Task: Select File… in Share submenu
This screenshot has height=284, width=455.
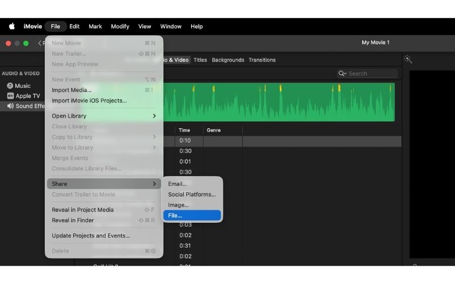Action: point(192,215)
